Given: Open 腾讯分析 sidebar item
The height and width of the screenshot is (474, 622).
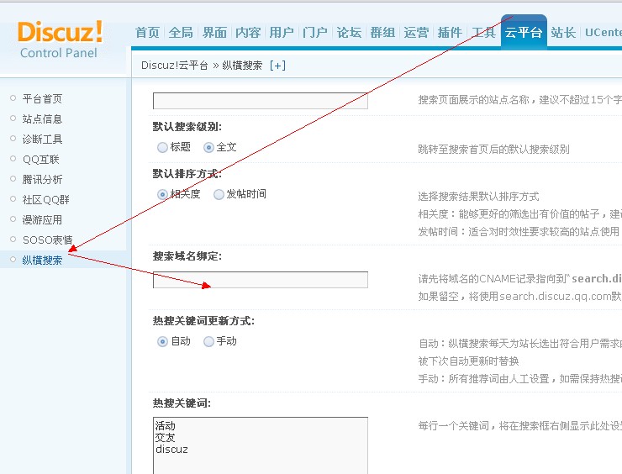Looking at the screenshot, I should click(x=42, y=179).
